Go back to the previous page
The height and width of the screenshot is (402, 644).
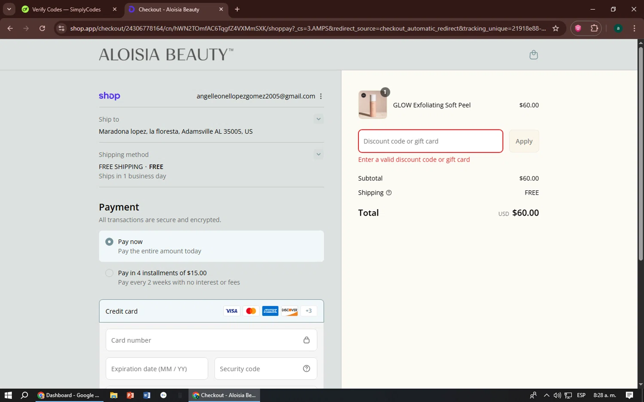[x=10, y=28]
